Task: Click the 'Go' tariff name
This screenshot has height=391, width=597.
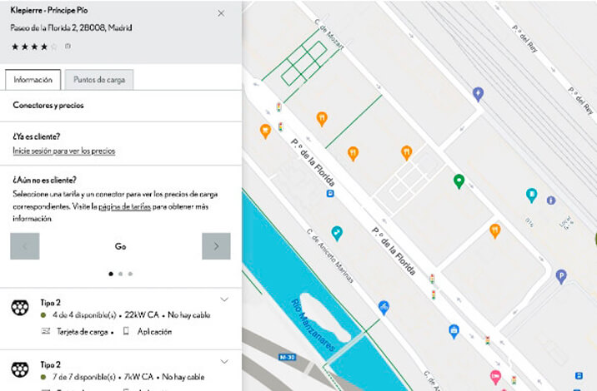Action: click(120, 246)
